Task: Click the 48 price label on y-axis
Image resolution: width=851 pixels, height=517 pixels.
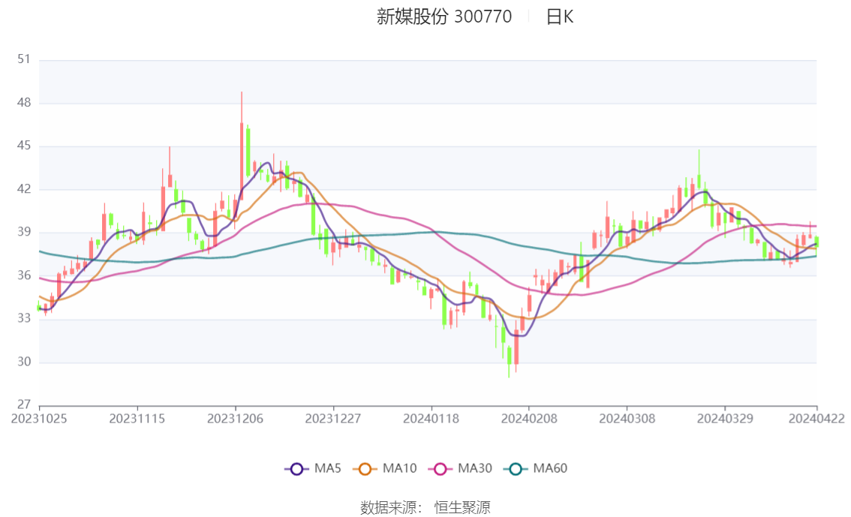Action: [x=24, y=103]
